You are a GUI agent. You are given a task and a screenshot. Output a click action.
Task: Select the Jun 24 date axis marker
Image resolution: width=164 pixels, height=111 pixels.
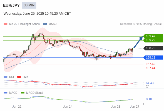click(x=68, y=107)
